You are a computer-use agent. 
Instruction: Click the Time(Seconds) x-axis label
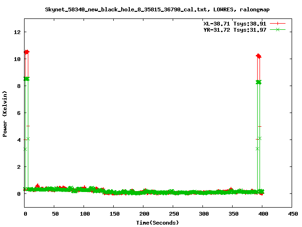pos(158,222)
